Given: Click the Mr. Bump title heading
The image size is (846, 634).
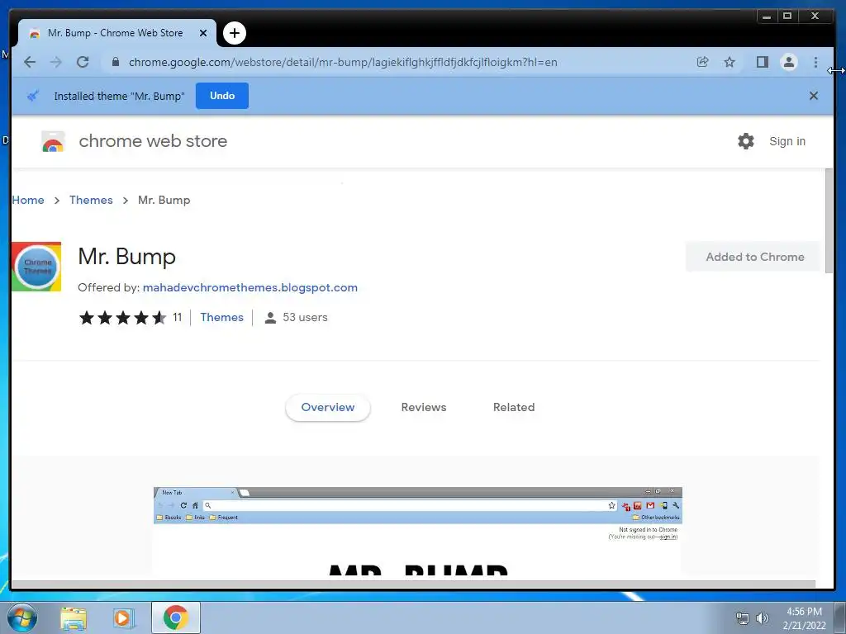Looking at the screenshot, I should coord(126,257).
